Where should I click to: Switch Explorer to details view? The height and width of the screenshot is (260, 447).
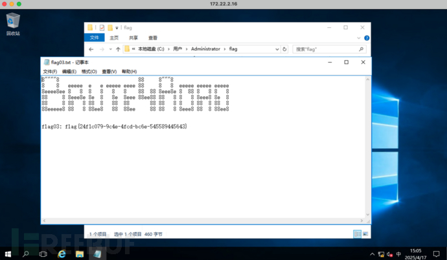pyautogui.click(x=357, y=234)
